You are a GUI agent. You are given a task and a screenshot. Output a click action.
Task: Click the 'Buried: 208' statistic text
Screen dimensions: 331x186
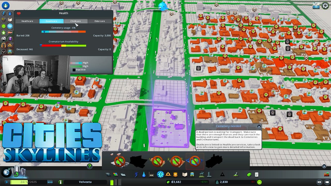23,36
